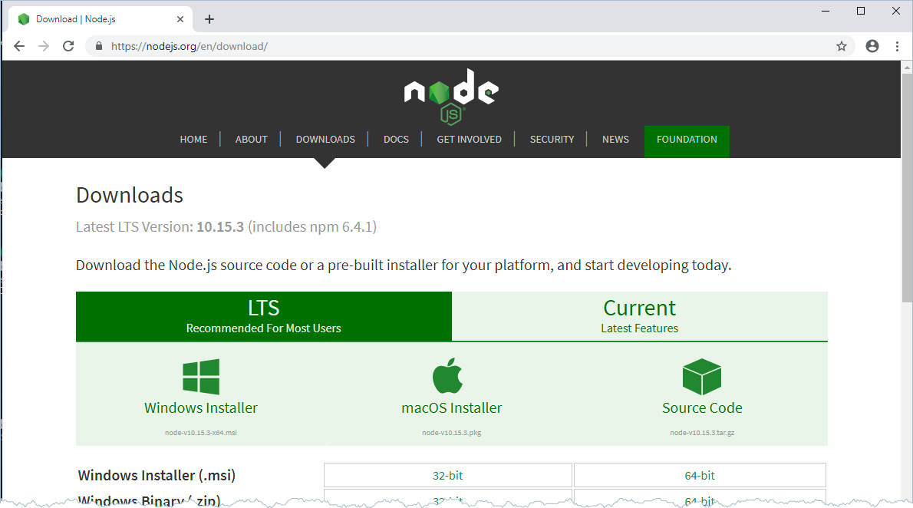Download 32-bit Windows Installer .msi

click(x=447, y=476)
